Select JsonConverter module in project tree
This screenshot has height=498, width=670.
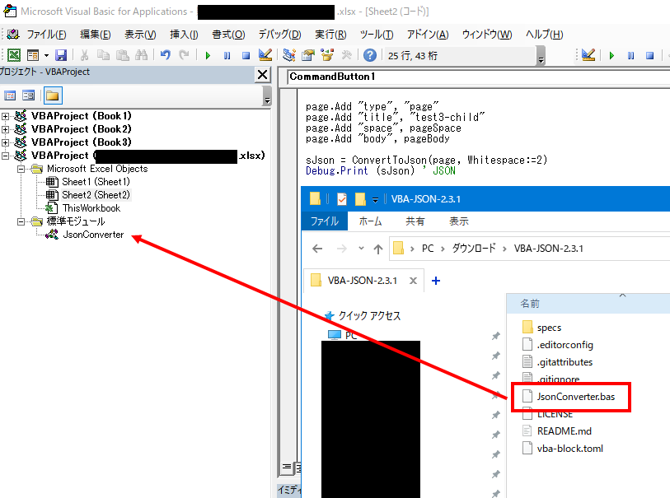click(93, 235)
